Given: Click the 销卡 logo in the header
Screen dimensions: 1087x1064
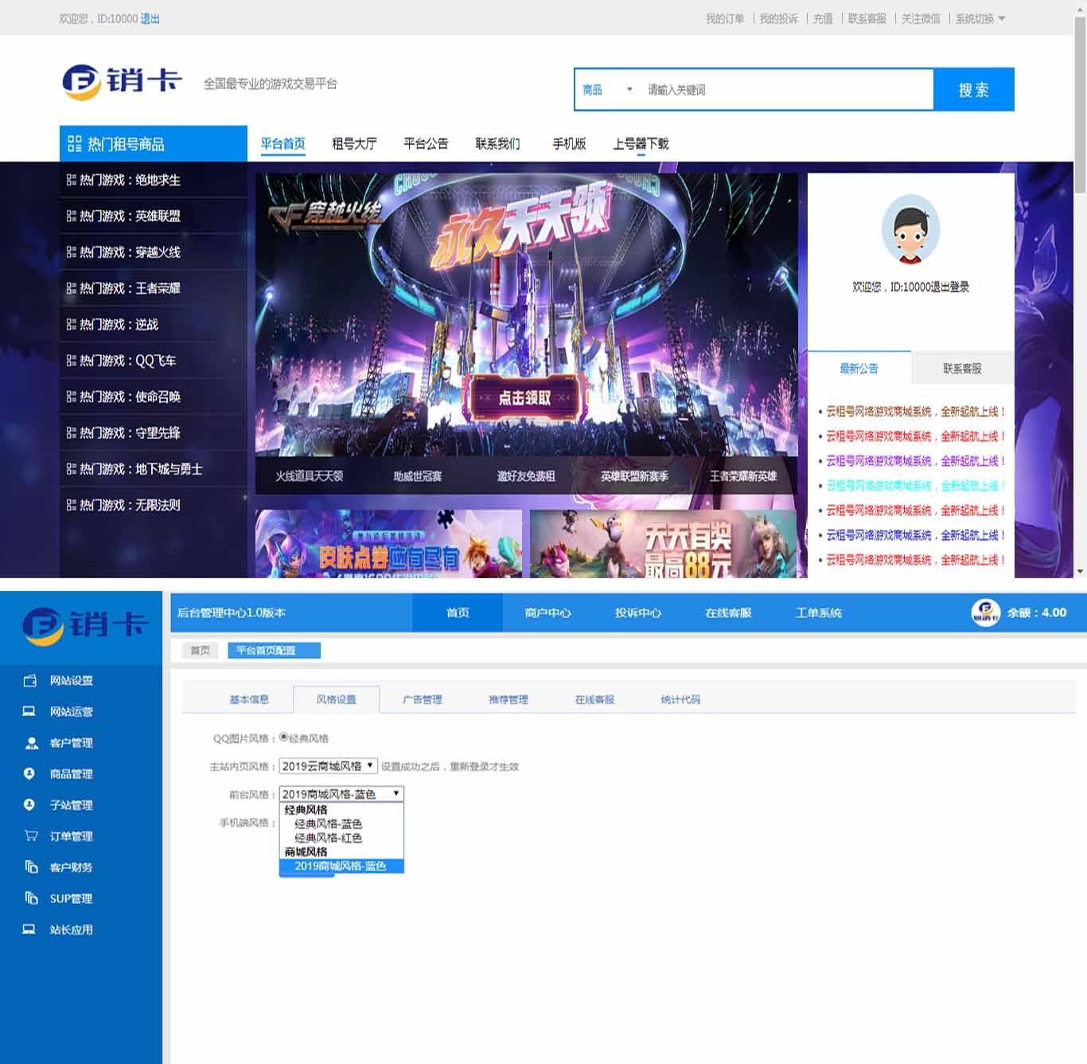Looking at the screenshot, I should tap(119, 80).
